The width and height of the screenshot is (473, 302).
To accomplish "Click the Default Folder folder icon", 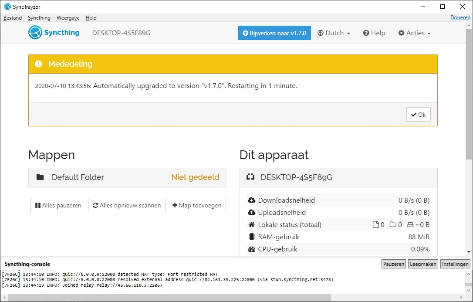I will [x=40, y=177].
